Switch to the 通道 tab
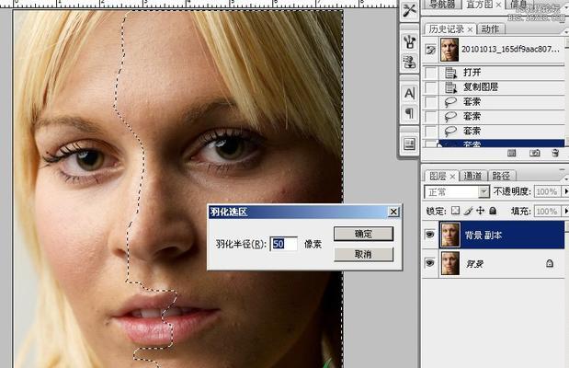 (472, 177)
